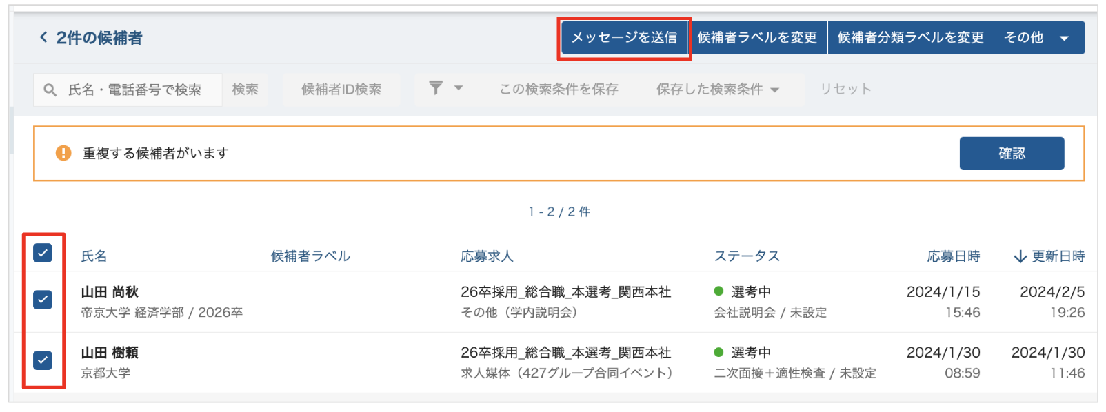Image resolution: width=1106 pixels, height=412 pixels.
Task: Click the magnifying glass search icon
Action: [x=50, y=90]
